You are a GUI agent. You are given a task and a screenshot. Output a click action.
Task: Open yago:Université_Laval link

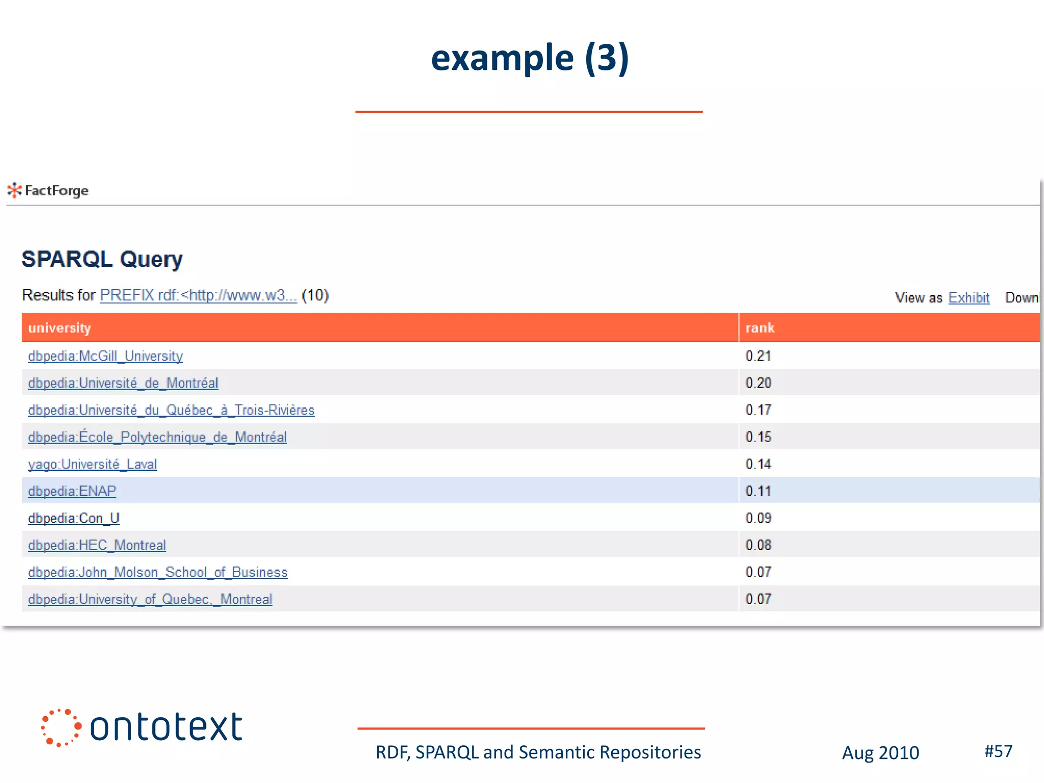pyautogui.click(x=92, y=464)
